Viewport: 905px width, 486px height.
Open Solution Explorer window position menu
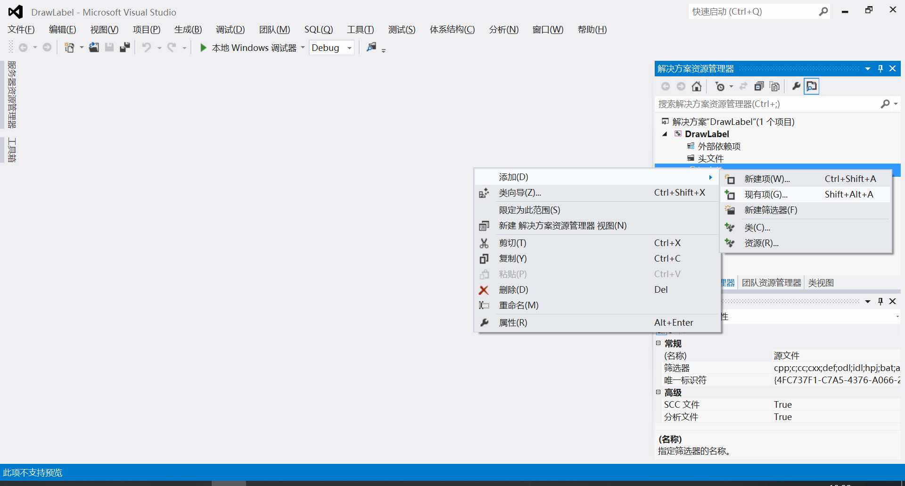pyautogui.click(x=868, y=69)
